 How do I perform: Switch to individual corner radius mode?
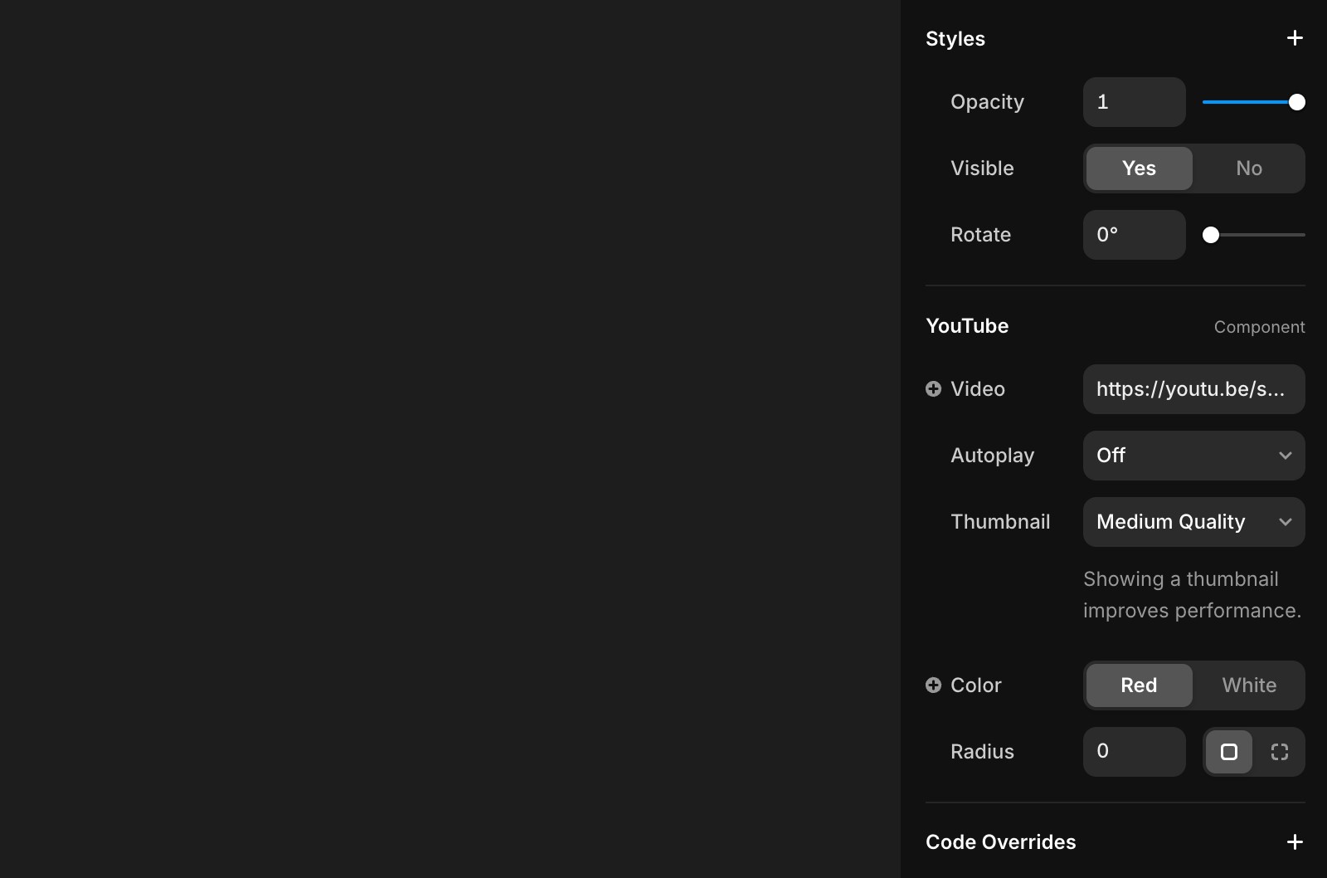click(x=1279, y=752)
